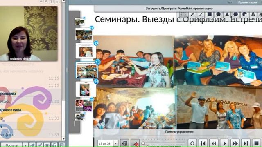262x147 pixels.
Task: Open slide 13 thumbnail
Action: 86,70
